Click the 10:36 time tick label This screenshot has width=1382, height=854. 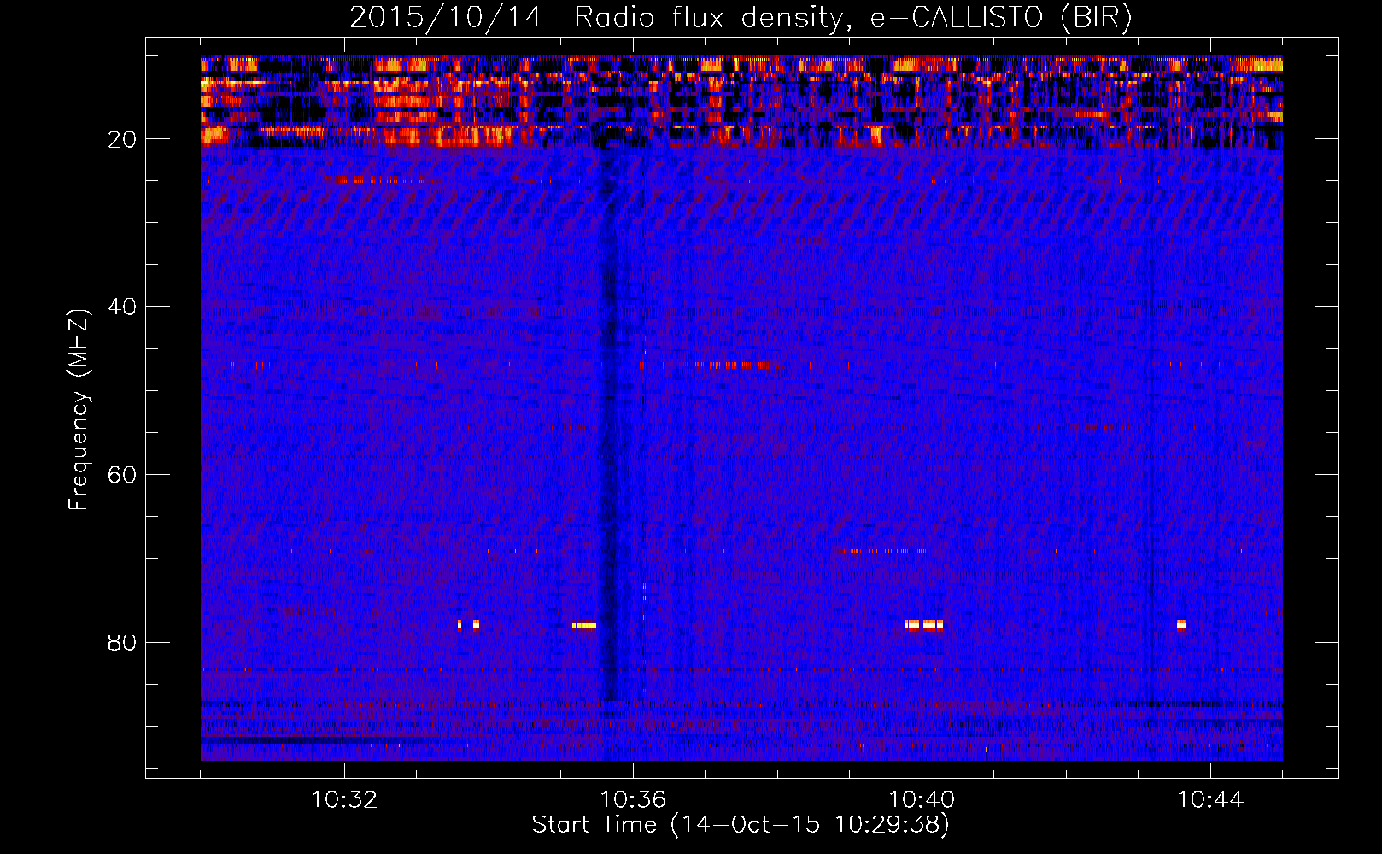click(633, 800)
